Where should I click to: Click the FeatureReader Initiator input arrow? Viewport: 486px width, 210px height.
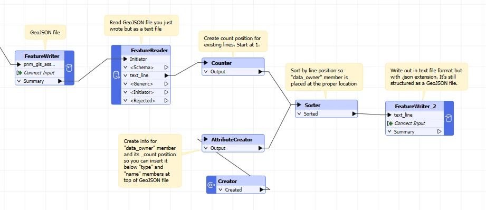coord(125,59)
